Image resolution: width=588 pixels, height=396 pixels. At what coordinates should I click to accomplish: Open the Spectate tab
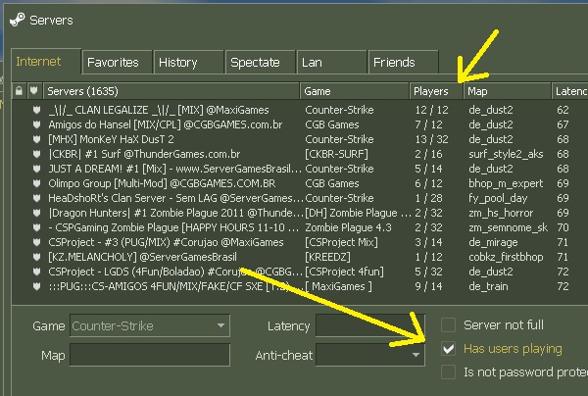pyautogui.click(x=261, y=63)
